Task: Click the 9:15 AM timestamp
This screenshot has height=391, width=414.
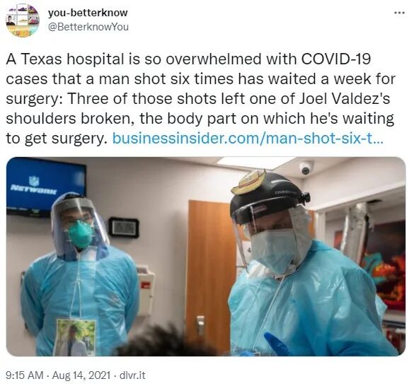Action: pos(25,375)
